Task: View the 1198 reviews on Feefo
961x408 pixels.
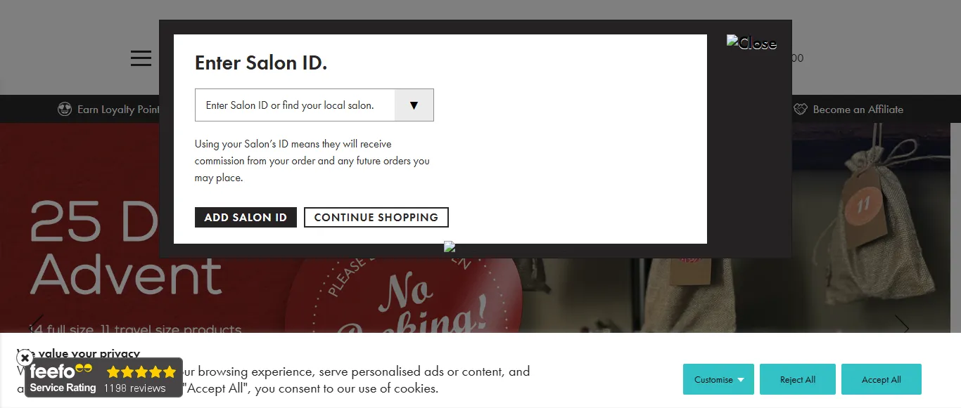Action: 135,388
